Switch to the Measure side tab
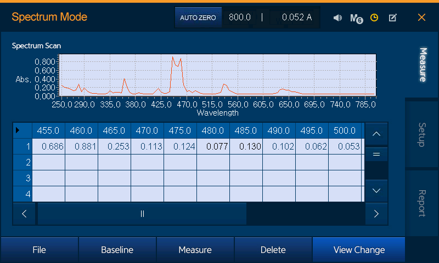Image resolution: width=439 pixels, height=263 pixels. coord(423,65)
